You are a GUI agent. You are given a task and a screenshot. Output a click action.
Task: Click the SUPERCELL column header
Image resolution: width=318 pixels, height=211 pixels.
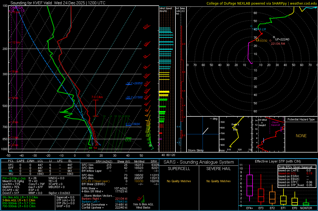pos(179,169)
